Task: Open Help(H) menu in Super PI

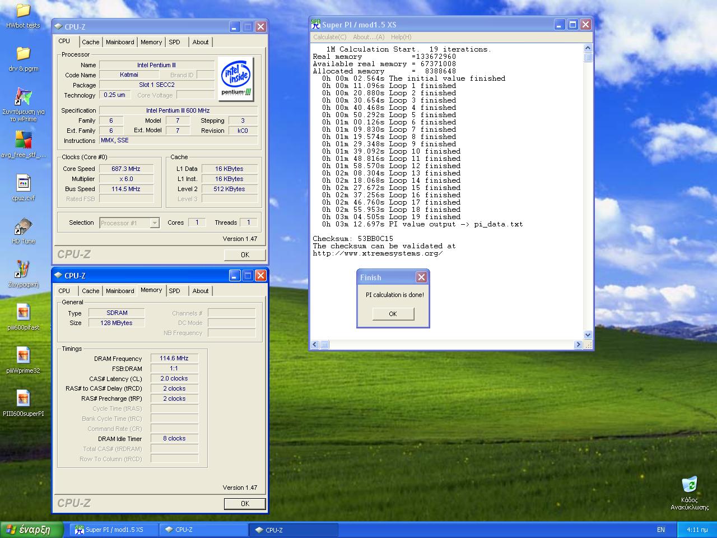Action: pos(401,37)
